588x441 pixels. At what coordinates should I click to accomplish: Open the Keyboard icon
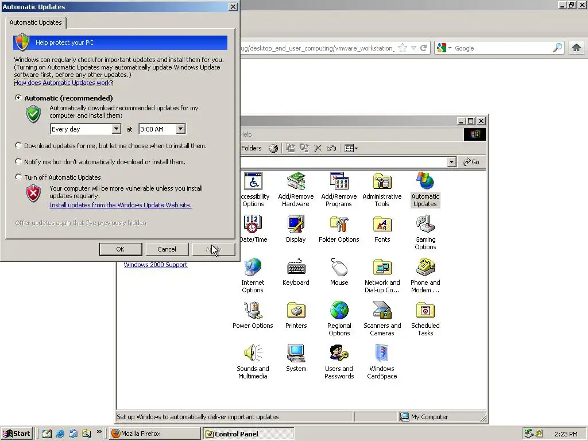pos(296,272)
